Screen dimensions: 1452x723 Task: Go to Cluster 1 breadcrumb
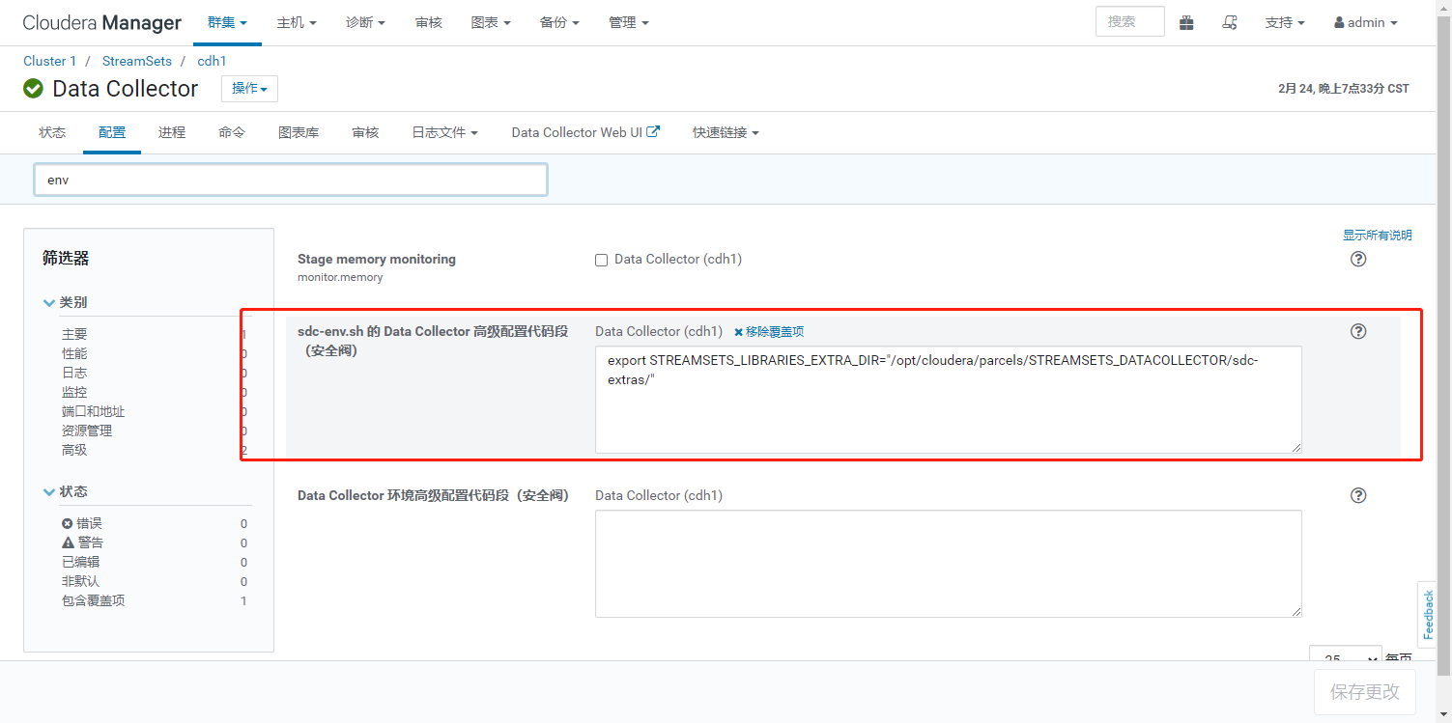(x=50, y=61)
